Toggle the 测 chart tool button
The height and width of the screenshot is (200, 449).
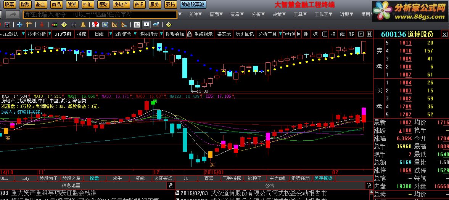coord(306,34)
